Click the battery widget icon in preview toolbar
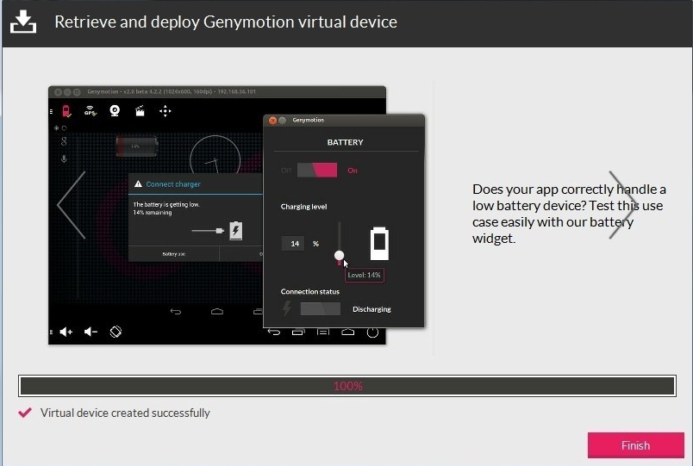This screenshot has width=693, height=466. pyautogui.click(x=66, y=111)
